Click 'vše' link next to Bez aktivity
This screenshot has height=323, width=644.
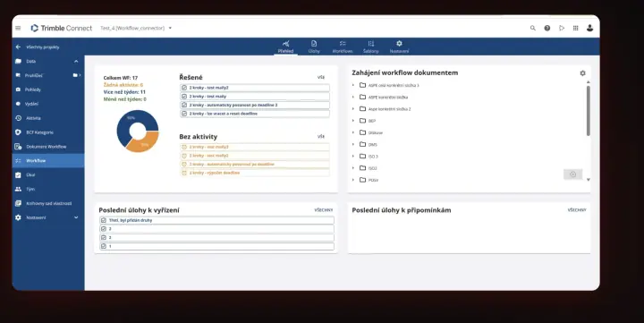tap(321, 136)
